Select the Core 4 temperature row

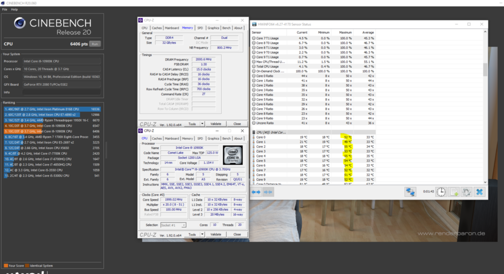click(x=313, y=156)
